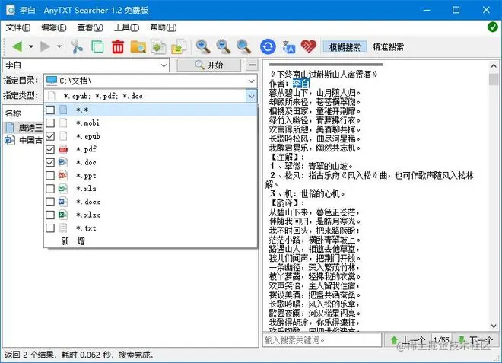502x363 pixels.
Task: Click the red trash delete icon
Action: [118, 46]
